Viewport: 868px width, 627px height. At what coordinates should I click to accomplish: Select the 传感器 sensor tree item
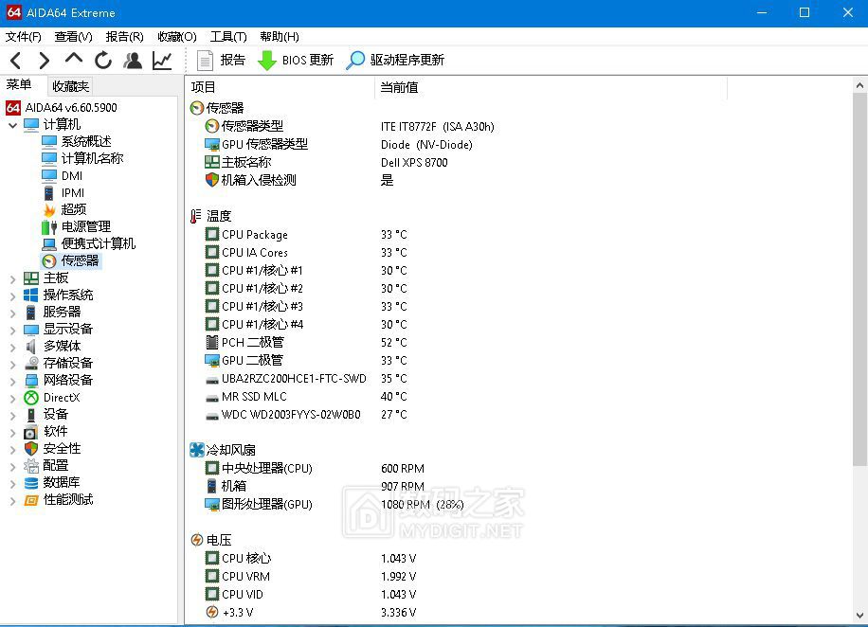click(x=80, y=260)
